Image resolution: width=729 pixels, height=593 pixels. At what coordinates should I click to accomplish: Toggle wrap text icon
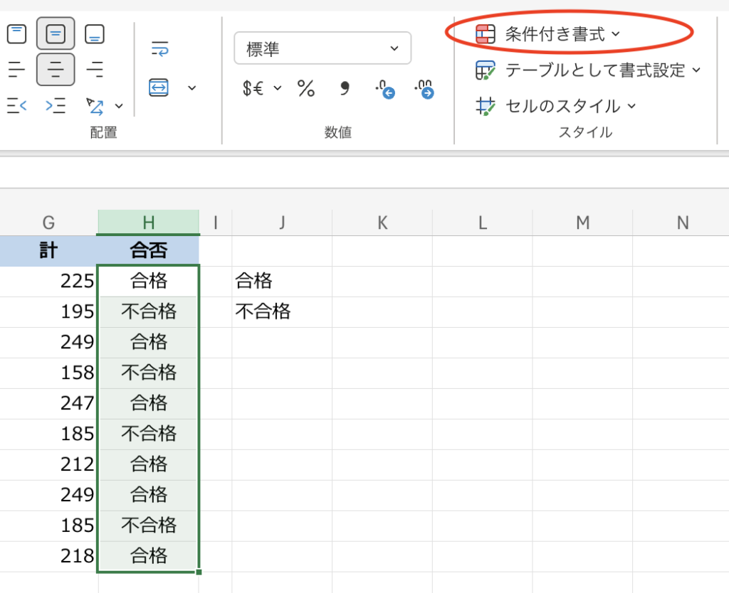click(159, 49)
